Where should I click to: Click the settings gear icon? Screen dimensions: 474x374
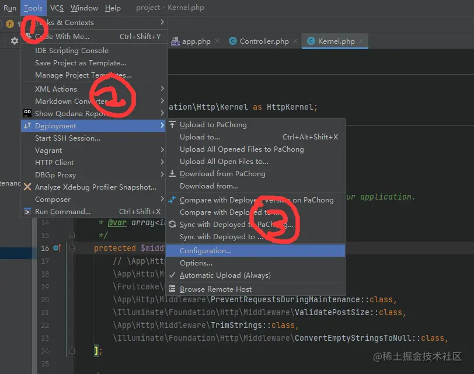coord(14,41)
